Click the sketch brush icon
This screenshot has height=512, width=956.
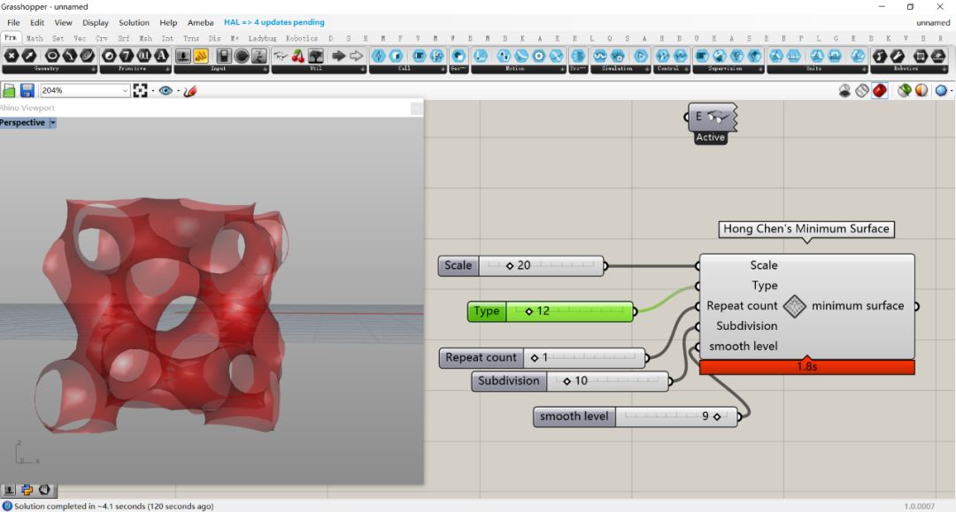click(x=189, y=90)
